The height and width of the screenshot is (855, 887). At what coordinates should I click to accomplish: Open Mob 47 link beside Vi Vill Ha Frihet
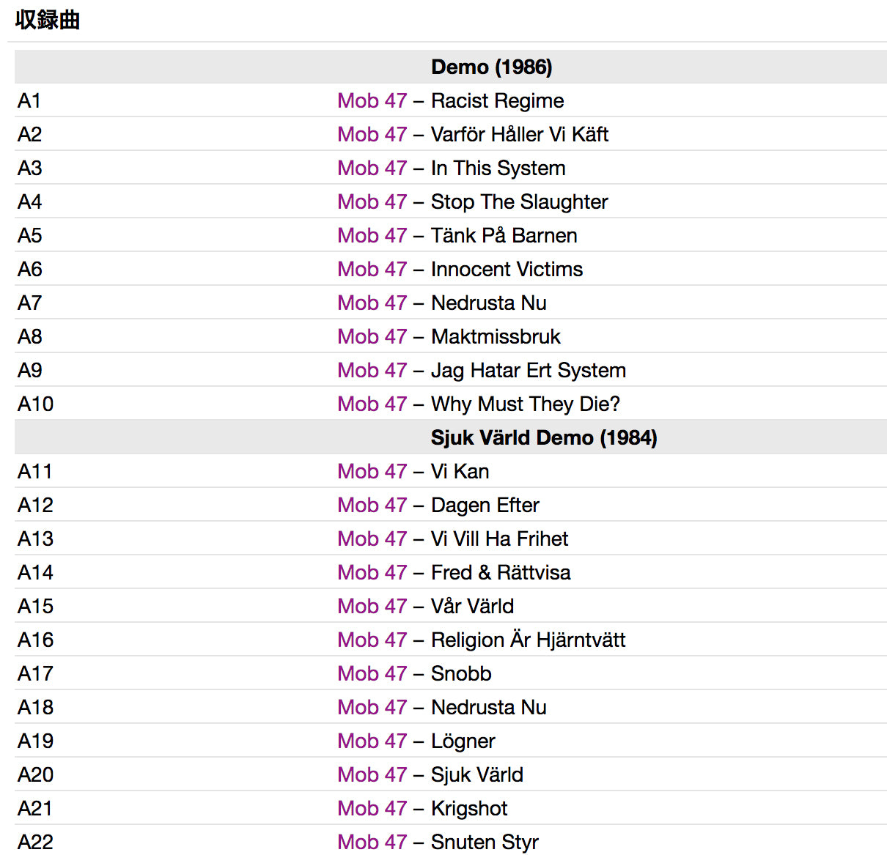click(372, 538)
